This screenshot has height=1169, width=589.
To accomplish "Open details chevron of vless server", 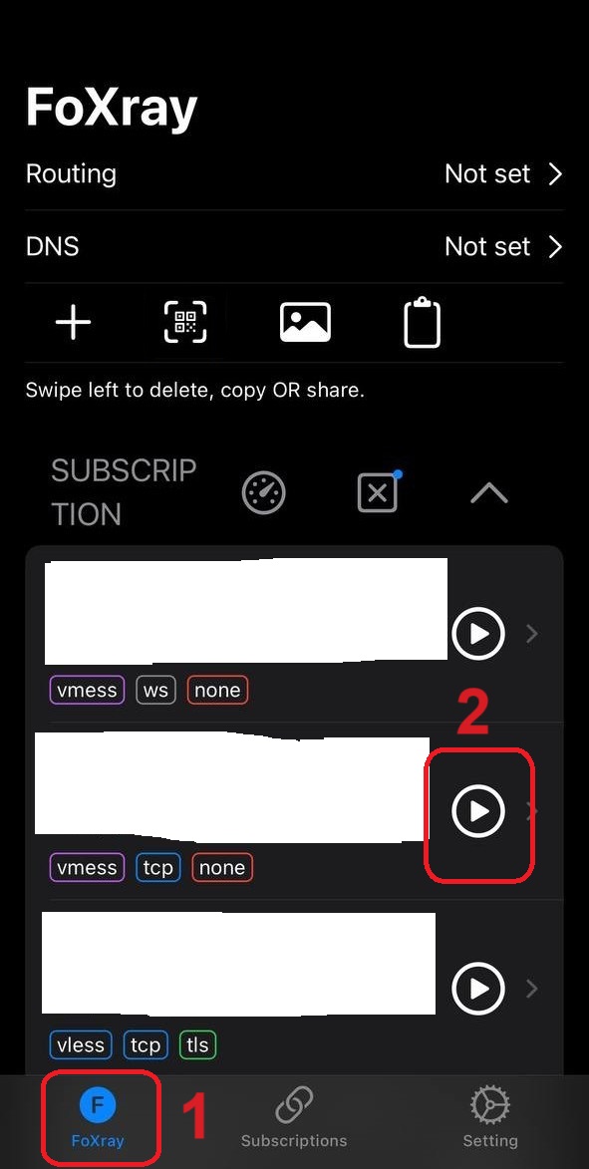I will point(531,988).
